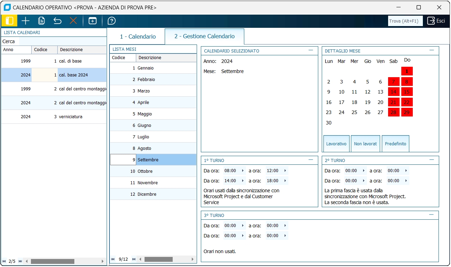Viewport: 451px width, 267px height.
Task: Collapse the 1° Turno panel
Action: 311,160
